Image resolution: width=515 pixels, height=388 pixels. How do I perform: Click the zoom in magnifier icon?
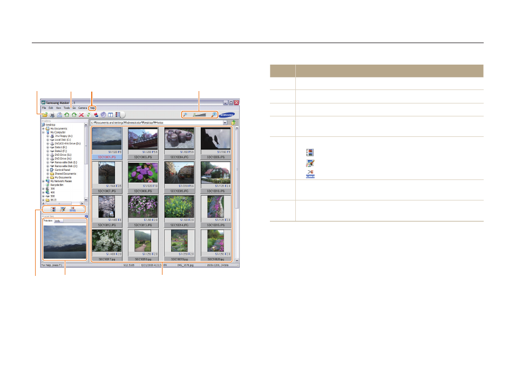pos(214,114)
